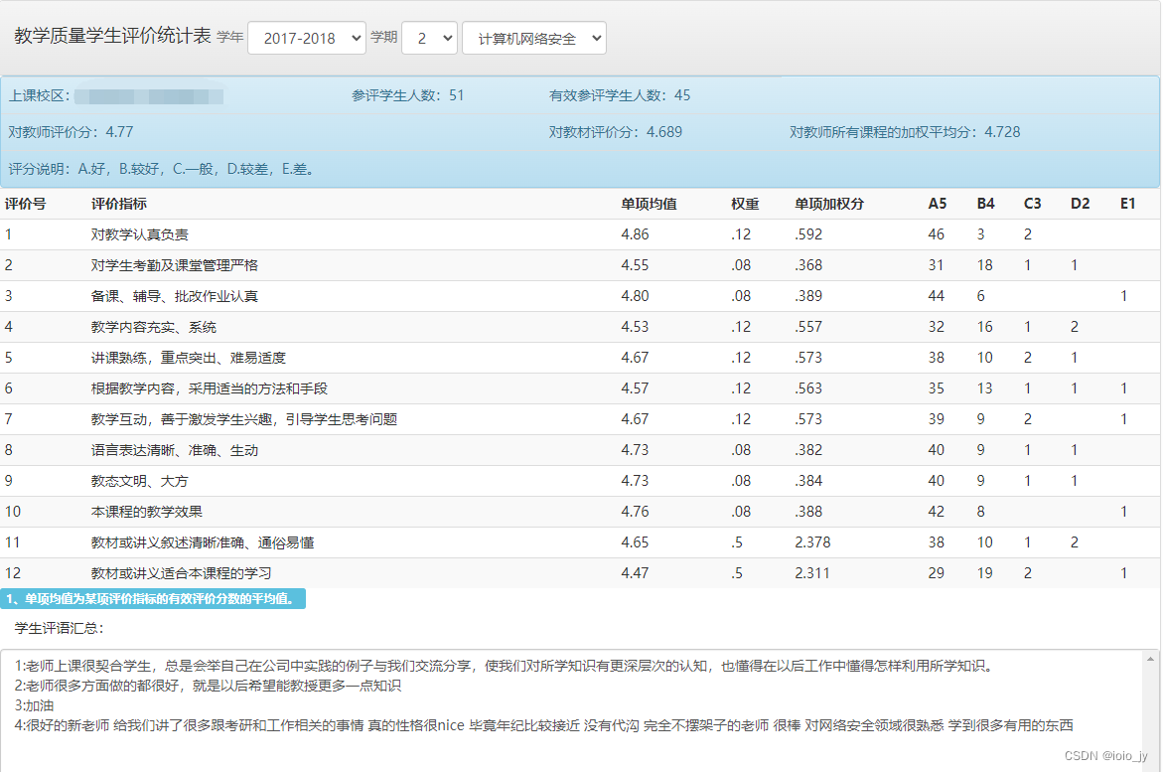The width and height of the screenshot is (1163, 772).
Task: Select row 讲课熟练，重点突出、难易适度
Action: tap(581, 358)
